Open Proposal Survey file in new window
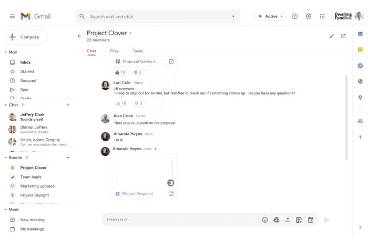The height and width of the screenshot is (250, 368). click(171, 61)
